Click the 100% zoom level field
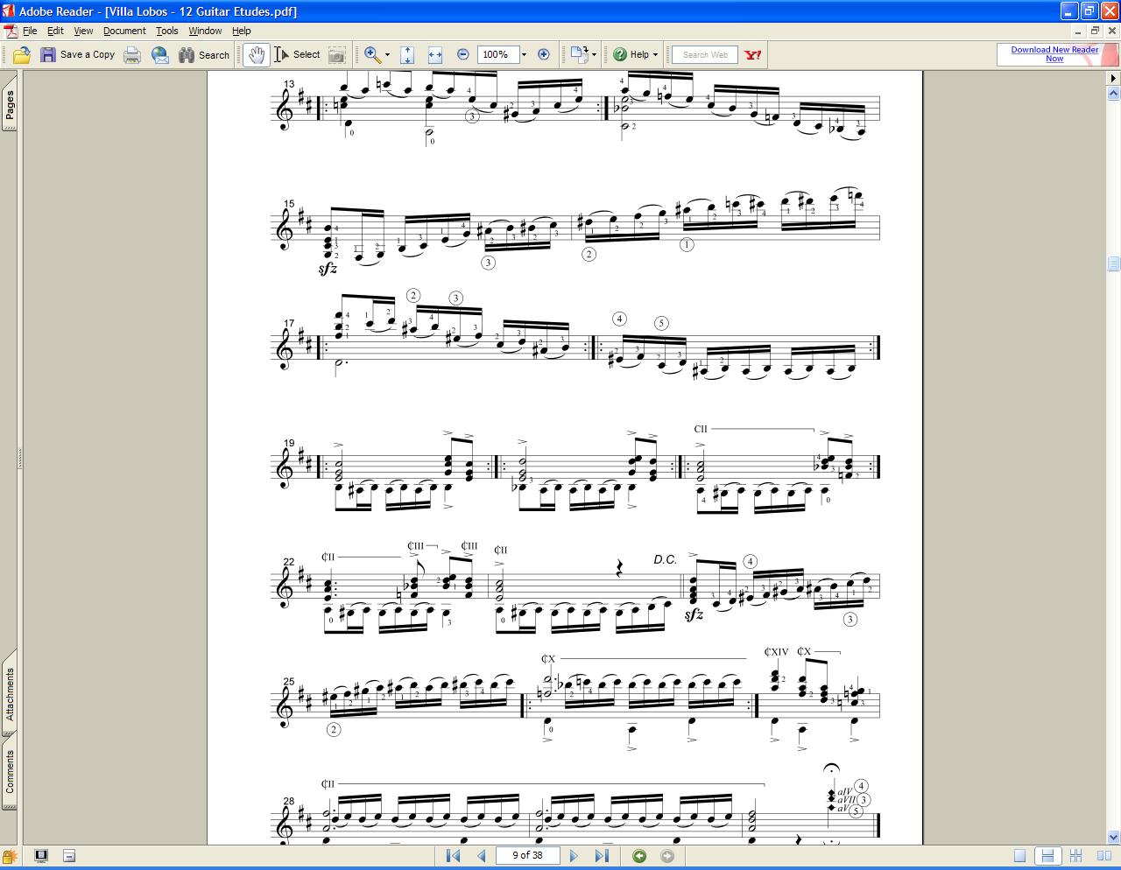 point(497,54)
